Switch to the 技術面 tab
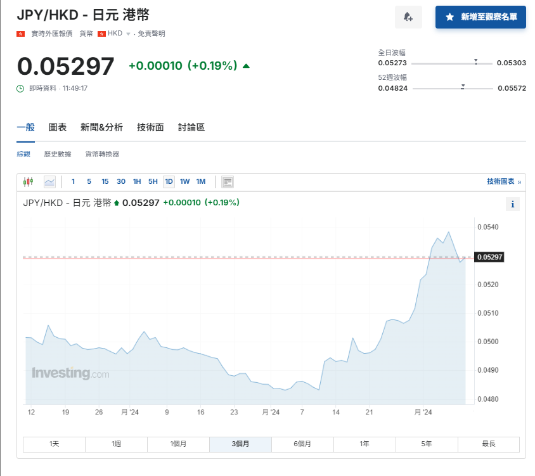 (x=150, y=127)
